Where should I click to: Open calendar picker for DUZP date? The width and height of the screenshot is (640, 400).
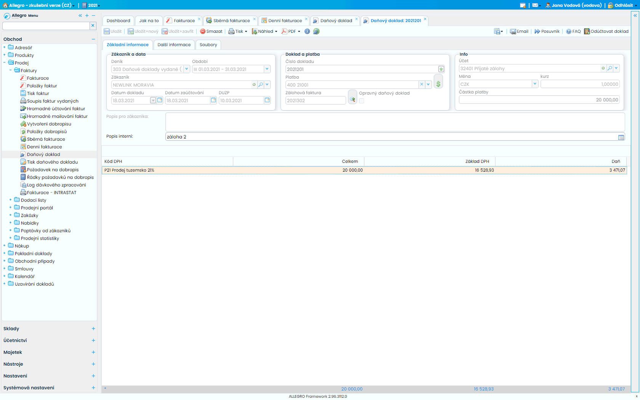pyautogui.click(x=267, y=100)
